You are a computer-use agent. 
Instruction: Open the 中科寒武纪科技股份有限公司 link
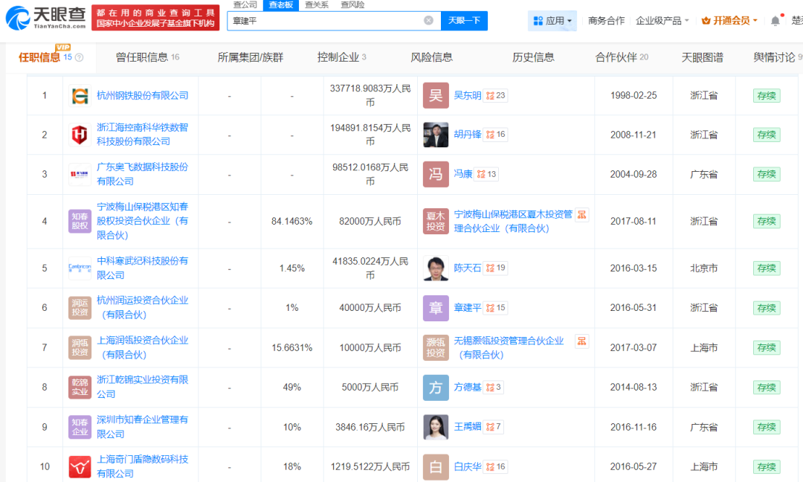pos(142,268)
